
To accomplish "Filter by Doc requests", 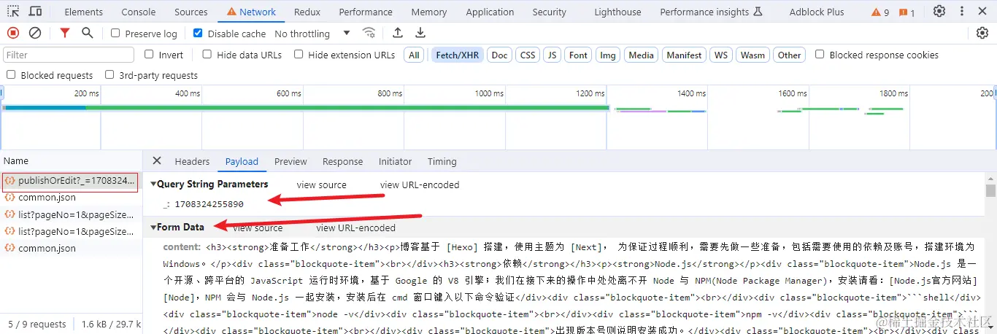I will (x=499, y=55).
